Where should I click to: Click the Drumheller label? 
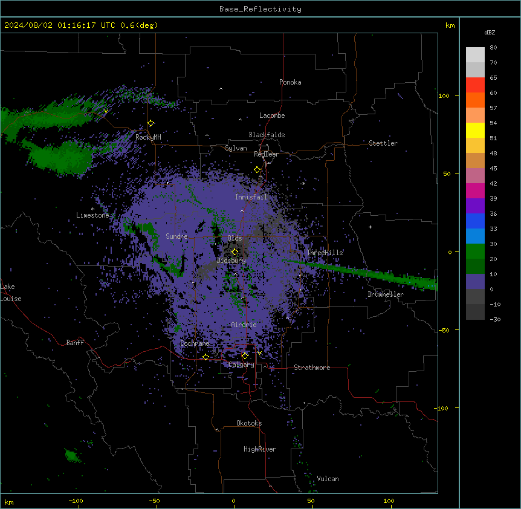[386, 294]
